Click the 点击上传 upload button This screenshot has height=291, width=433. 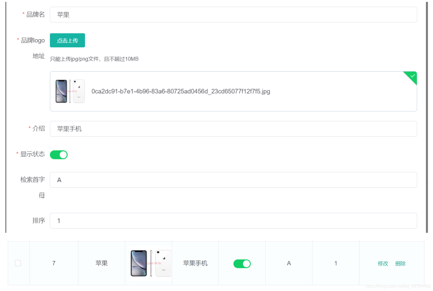point(67,40)
